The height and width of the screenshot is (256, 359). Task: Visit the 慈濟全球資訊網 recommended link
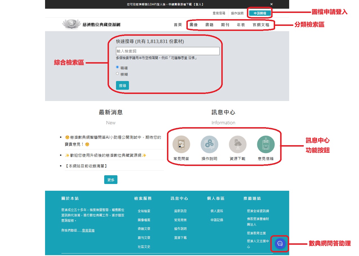[258, 211]
